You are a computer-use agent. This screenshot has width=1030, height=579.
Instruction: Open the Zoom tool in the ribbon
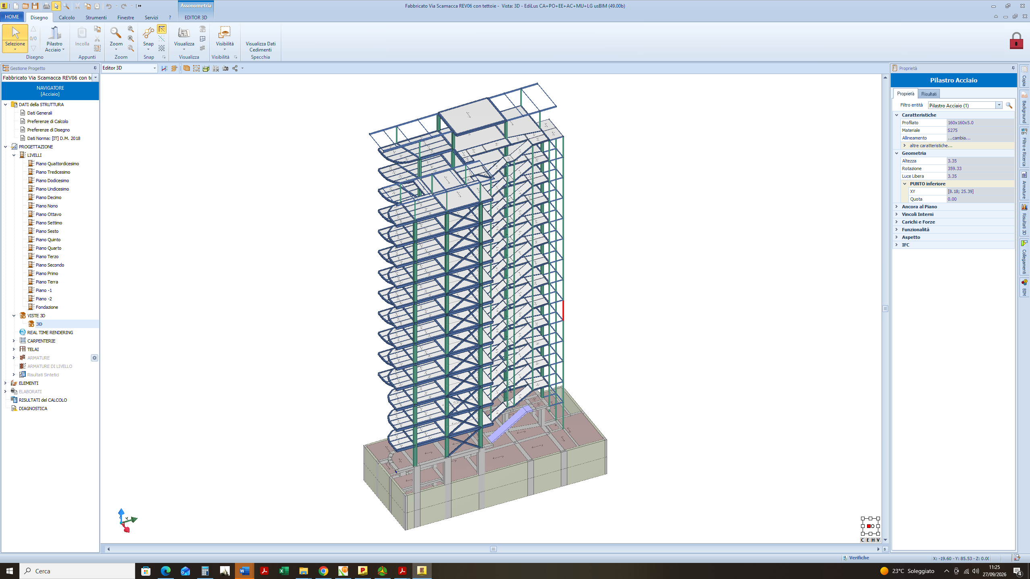click(x=116, y=39)
